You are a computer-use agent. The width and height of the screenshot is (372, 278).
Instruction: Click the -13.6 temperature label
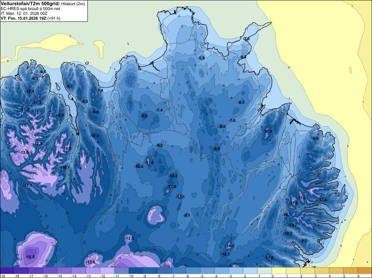pyautogui.click(x=91, y=262)
